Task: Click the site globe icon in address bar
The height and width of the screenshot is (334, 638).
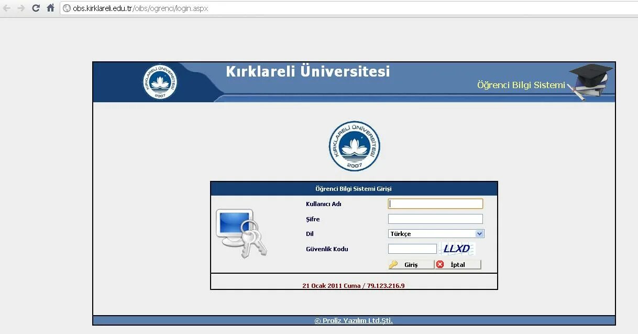Action: (67, 8)
